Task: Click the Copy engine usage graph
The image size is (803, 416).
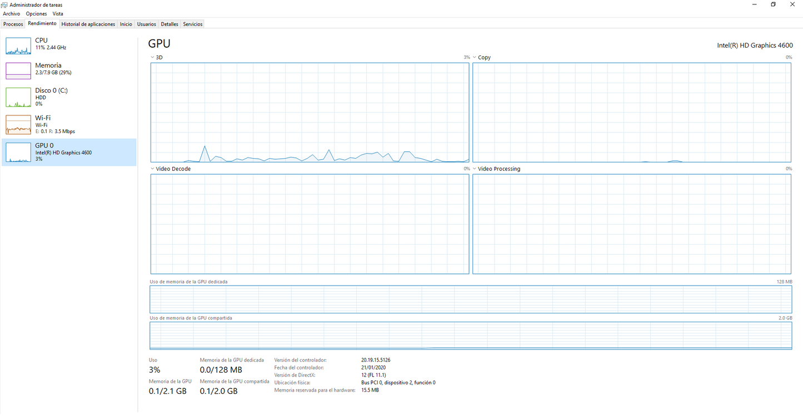Action: tap(632, 113)
